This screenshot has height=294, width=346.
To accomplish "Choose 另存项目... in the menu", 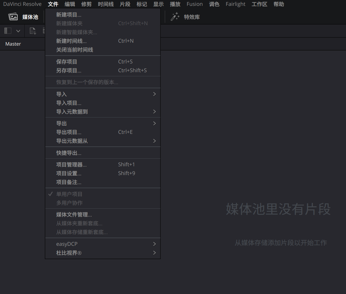I will click(103, 70).
